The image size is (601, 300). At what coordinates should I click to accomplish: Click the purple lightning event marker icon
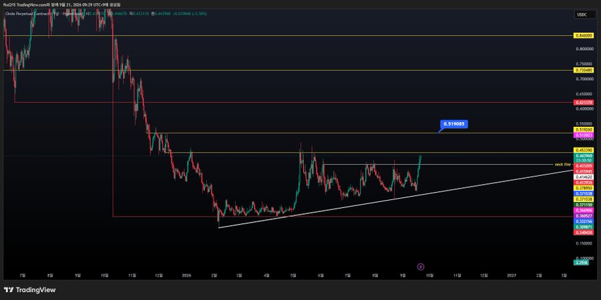[x=421, y=267]
